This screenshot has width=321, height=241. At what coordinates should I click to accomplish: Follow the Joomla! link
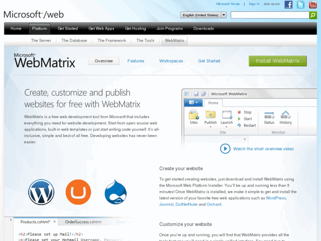coord(166,204)
